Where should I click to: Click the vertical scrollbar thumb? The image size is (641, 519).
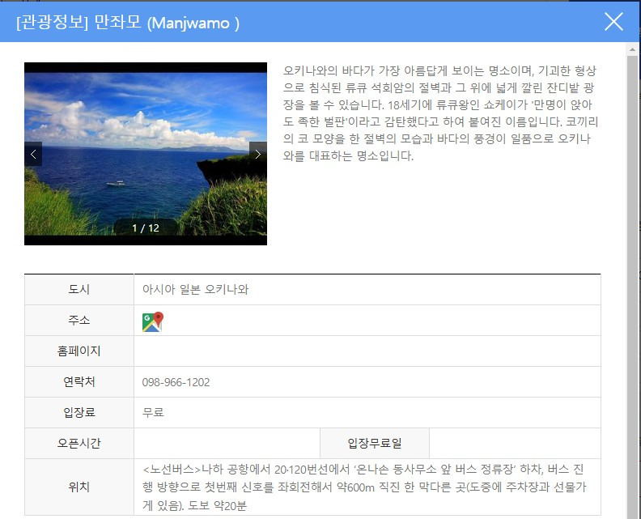pyautogui.click(x=632, y=287)
